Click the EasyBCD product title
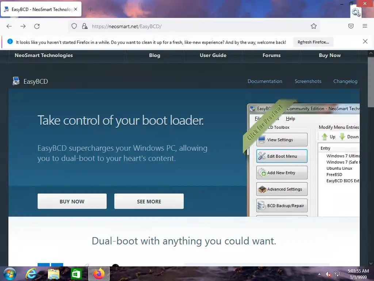Image resolution: width=374 pixels, height=281 pixels. pyautogui.click(x=36, y=82)
